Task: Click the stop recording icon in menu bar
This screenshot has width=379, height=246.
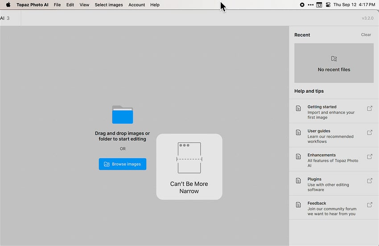Action: click(302, 5)
